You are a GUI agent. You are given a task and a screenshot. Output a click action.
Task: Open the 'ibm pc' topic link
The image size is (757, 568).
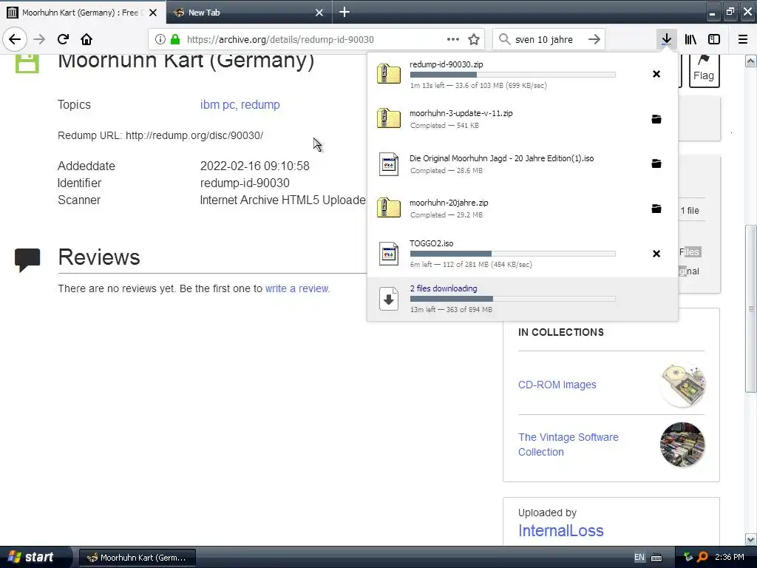click(218, 104)
